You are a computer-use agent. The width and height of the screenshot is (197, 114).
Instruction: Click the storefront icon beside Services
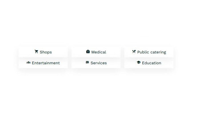tap(87, 62)
